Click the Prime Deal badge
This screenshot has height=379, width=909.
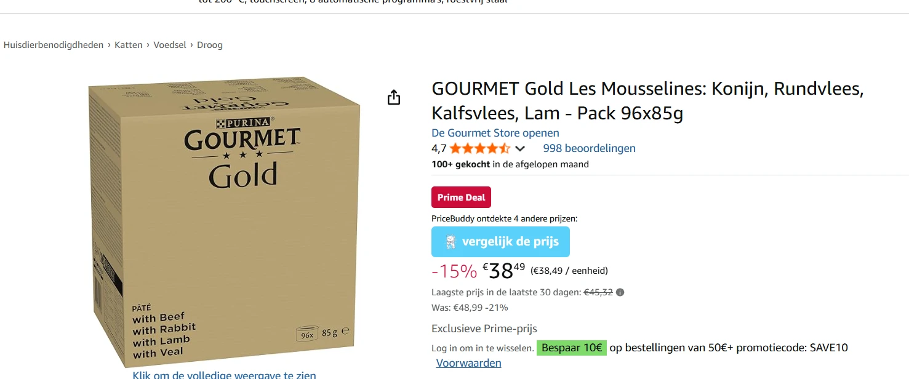click(x=461, y=197)
